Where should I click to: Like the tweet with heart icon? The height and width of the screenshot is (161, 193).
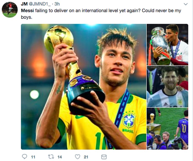77,157
